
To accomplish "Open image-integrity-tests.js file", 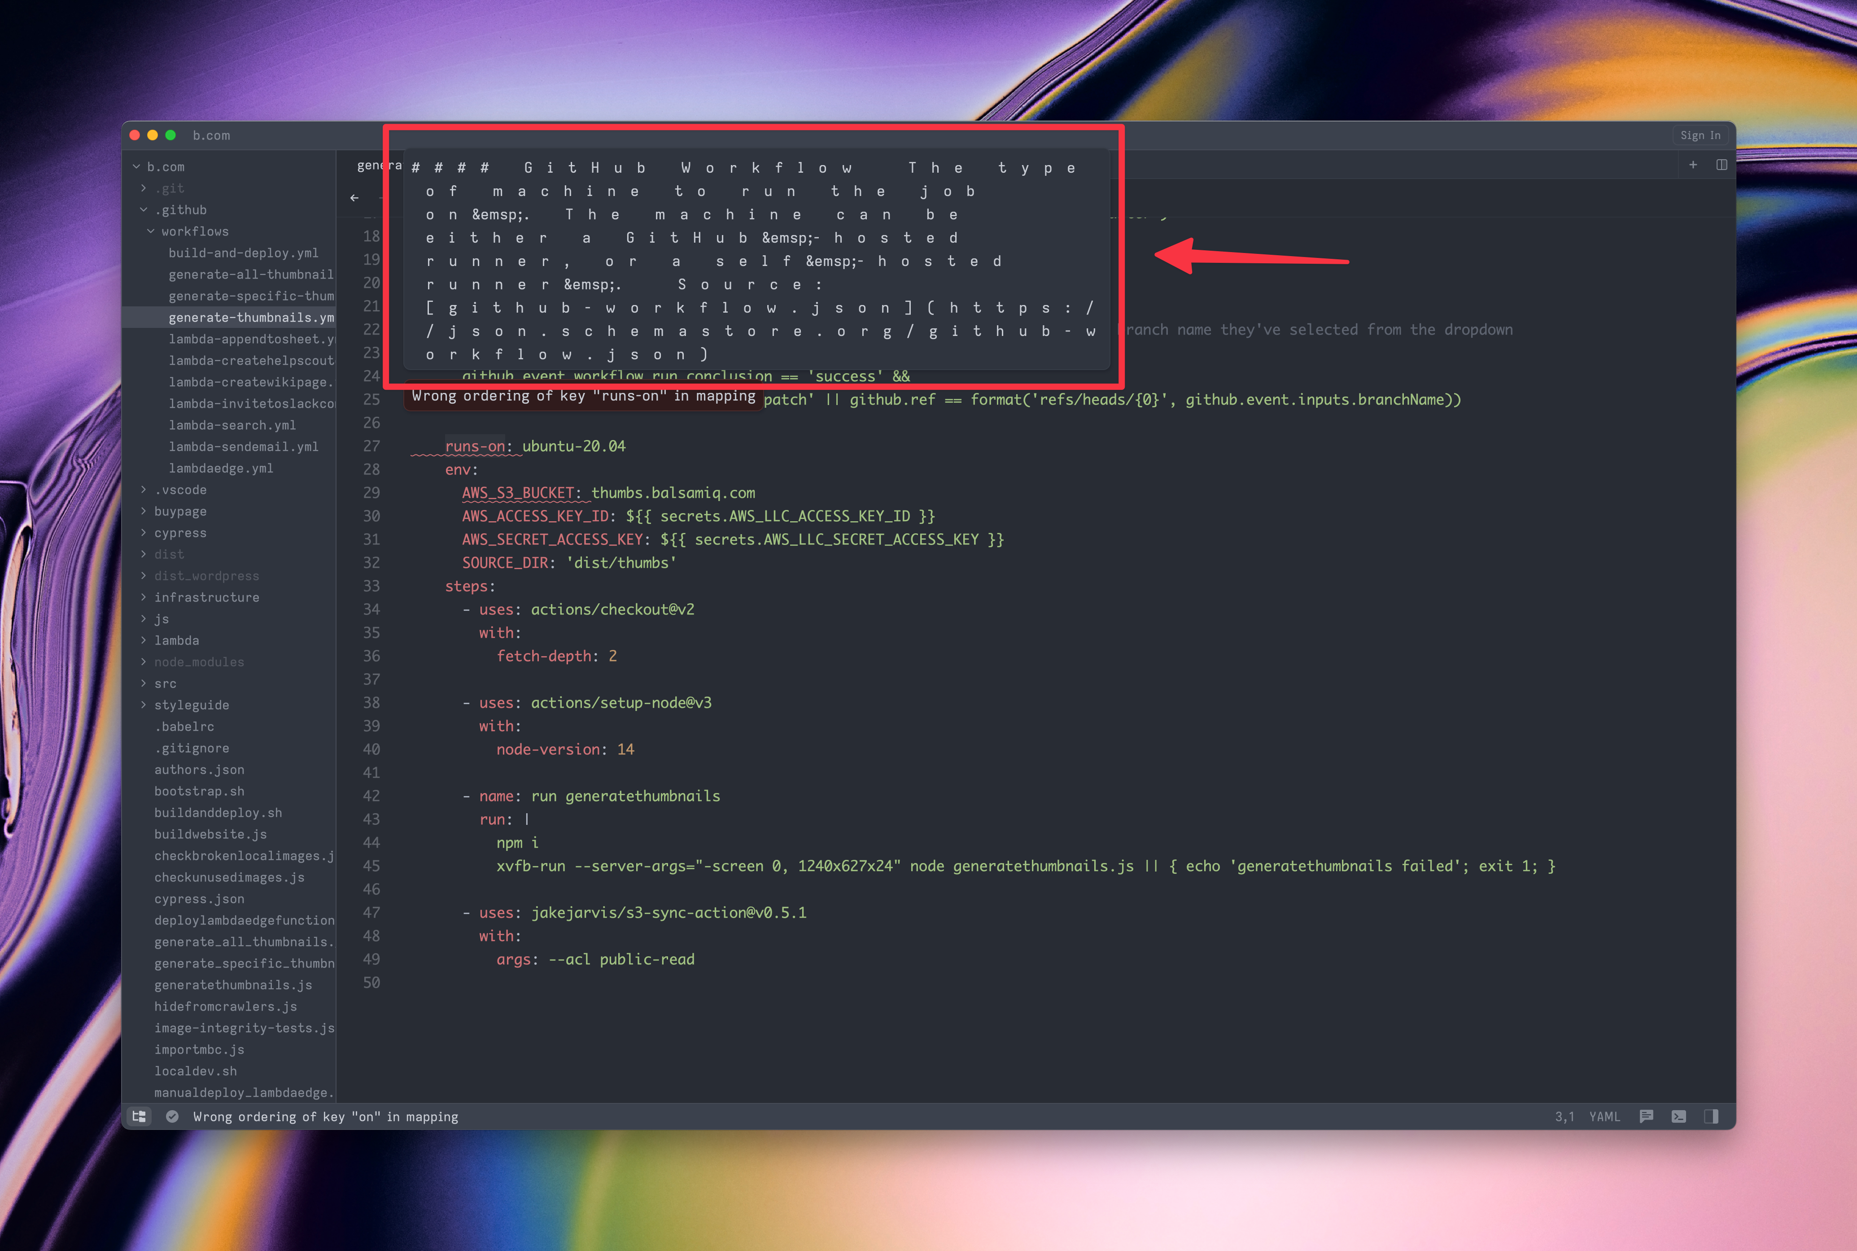I will (243, 1029).
